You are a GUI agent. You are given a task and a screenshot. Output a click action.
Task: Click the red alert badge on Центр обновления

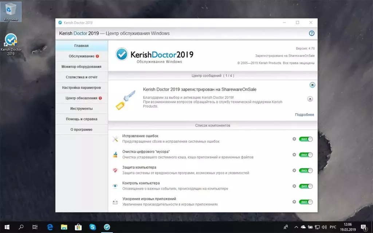(100, 98)
